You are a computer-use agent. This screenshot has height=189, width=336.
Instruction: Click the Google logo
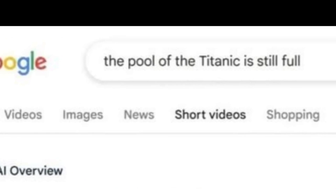click(x=23, y=62)
